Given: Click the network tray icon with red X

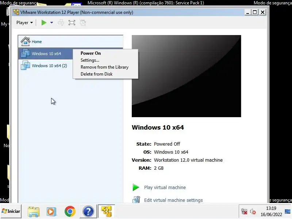Looking at the screenshot, I should point(244,212).
